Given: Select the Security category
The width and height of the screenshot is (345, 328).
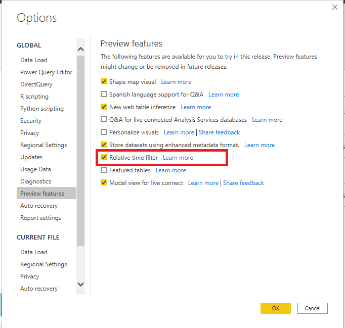Looking at the screenshot, I should [x=31, y=121].
